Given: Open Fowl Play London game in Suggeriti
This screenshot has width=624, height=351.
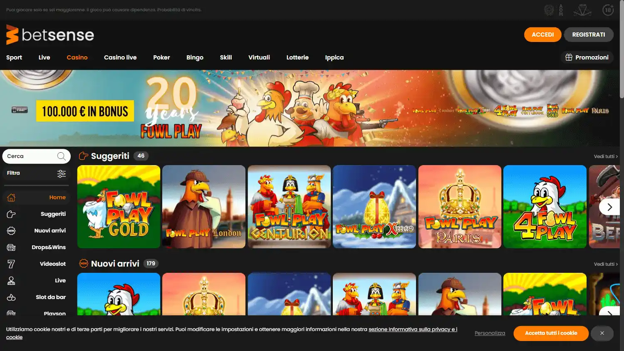Looking at the screenshot, I should (204, 207).
